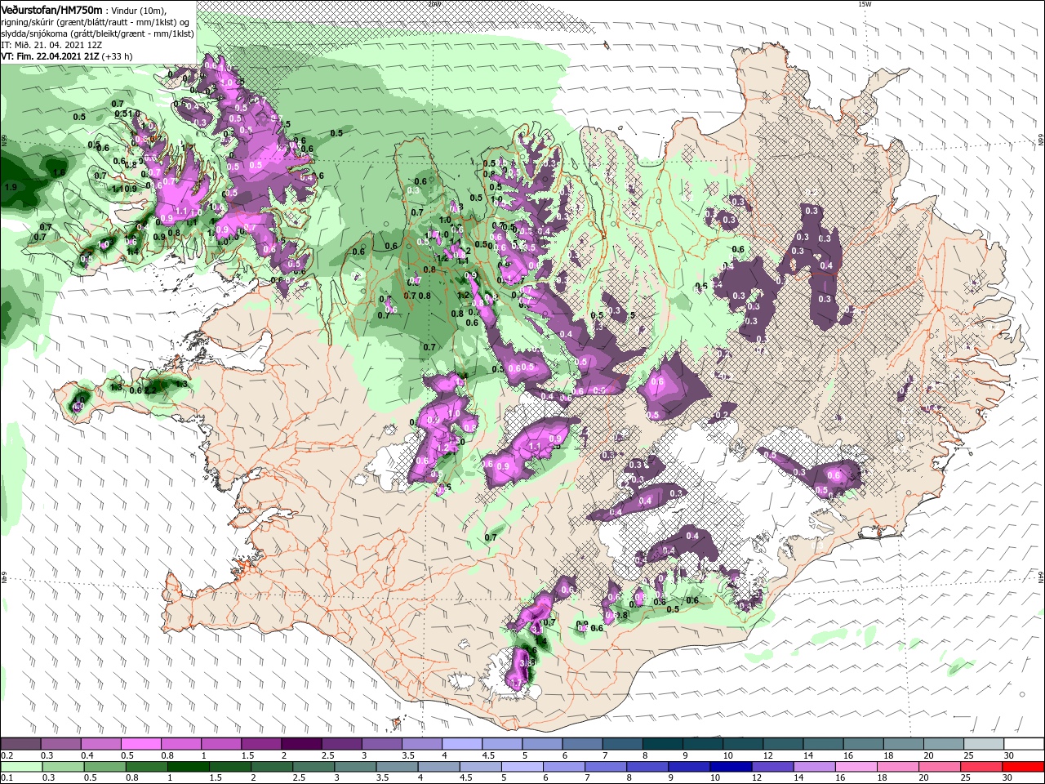Select the 'IT: Mið. 21. 04. 2021 12Z' line
1045x784 pixels.
[x=52, y=46]
